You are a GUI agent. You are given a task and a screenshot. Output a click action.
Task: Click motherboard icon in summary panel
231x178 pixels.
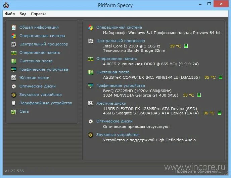point(91,72)
